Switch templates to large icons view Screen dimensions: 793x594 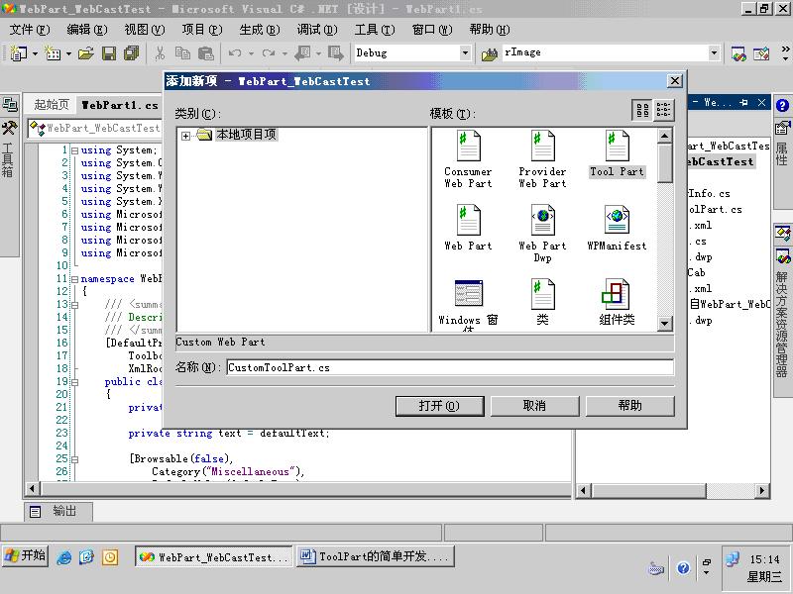pos(642,110)
